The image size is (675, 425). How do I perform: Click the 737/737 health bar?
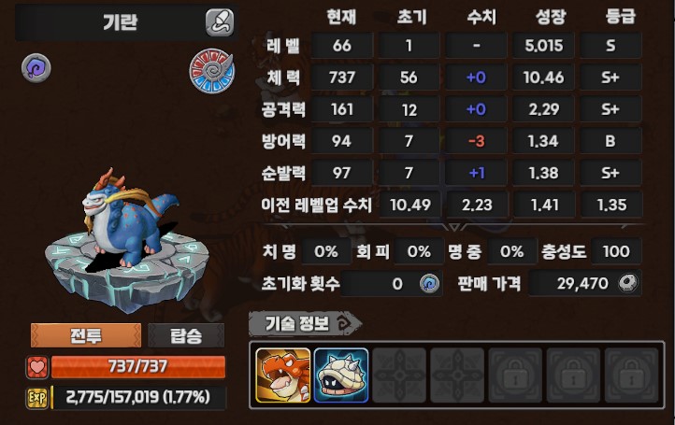point(138,367)
